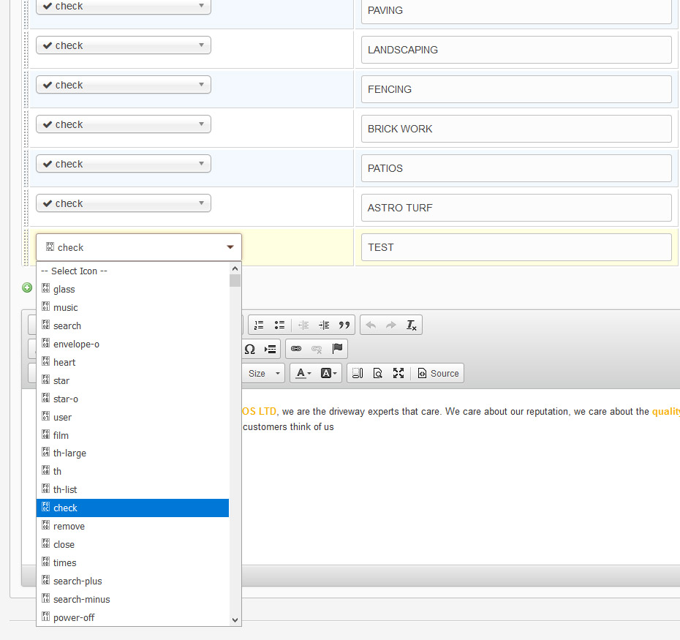
Task: Toggle show blocks in the editor
Action: click(x=358, y=373)
